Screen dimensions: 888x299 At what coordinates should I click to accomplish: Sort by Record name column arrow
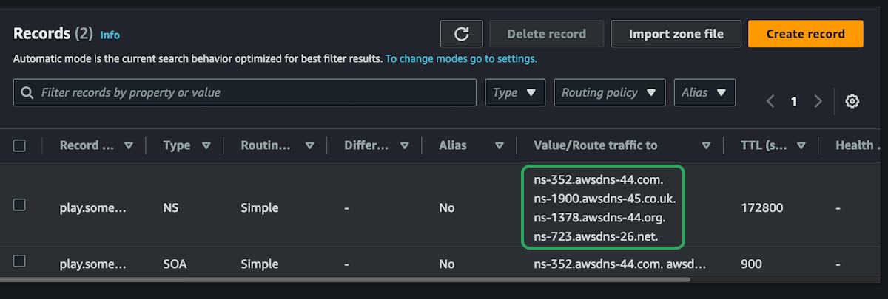click(129, 145)
